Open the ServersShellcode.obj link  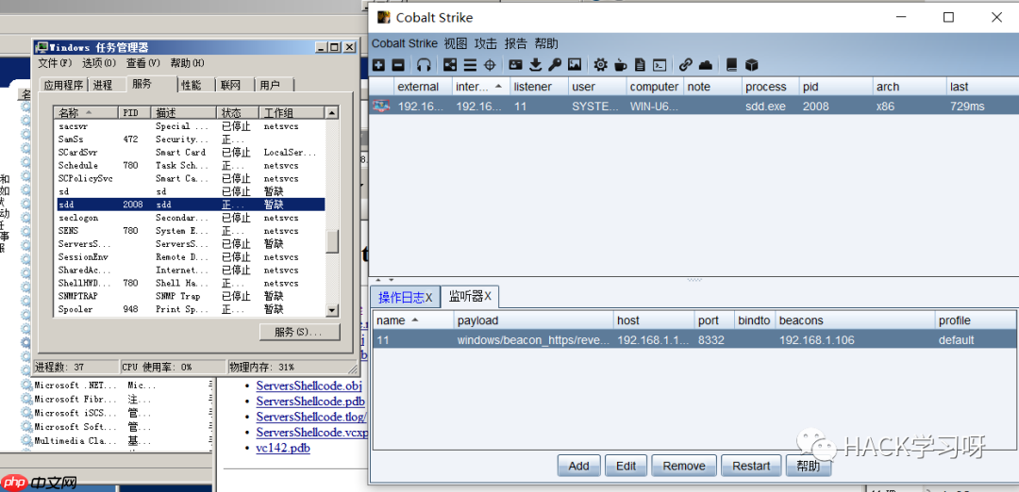[x=309, y=385]
